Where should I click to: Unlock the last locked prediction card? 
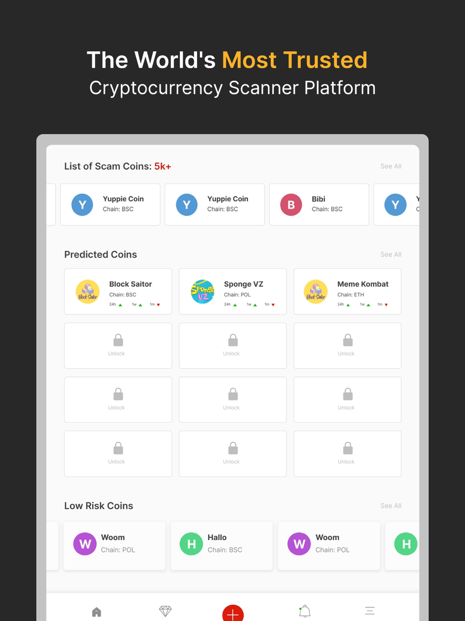[347, 453]
